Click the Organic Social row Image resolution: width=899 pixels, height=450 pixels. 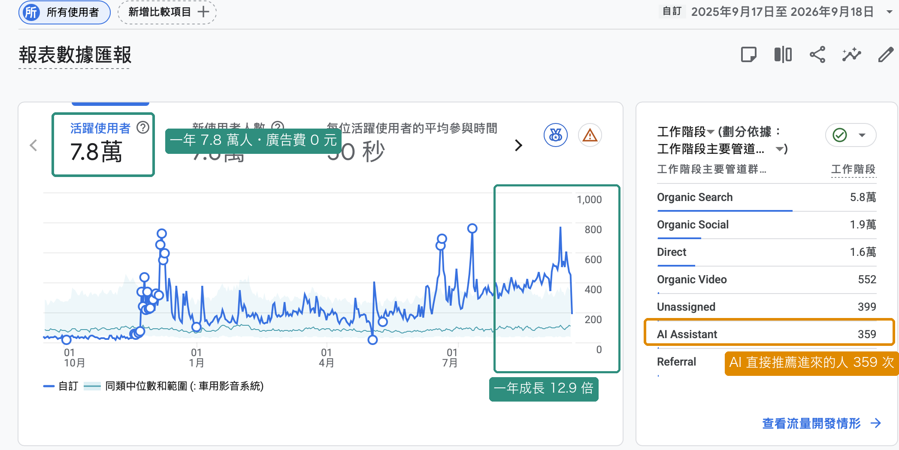(x=766, y=225)
